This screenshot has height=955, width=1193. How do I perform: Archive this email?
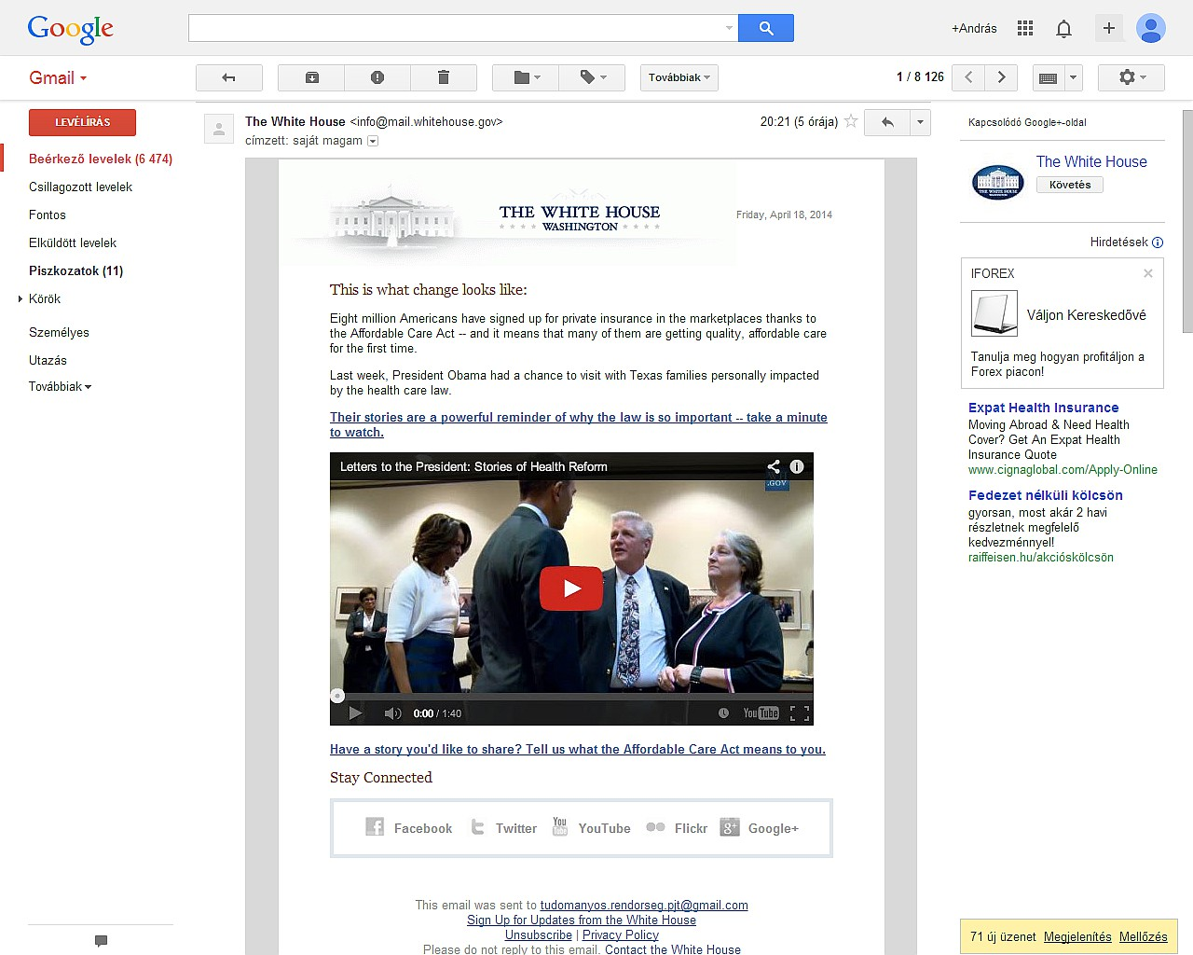pos(312,77)
